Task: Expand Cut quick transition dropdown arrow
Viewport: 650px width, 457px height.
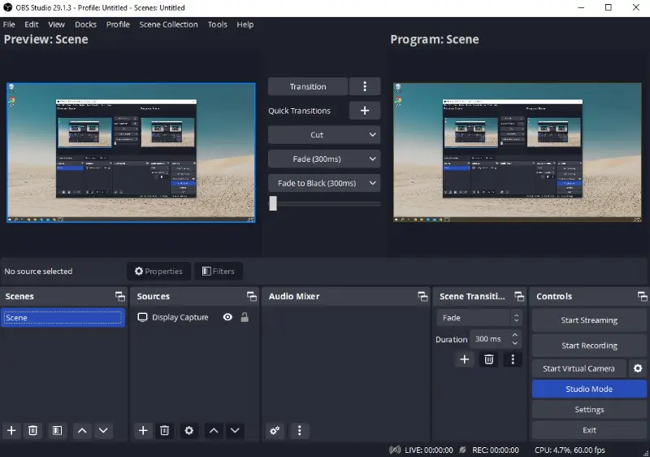Action: [372, 135]
